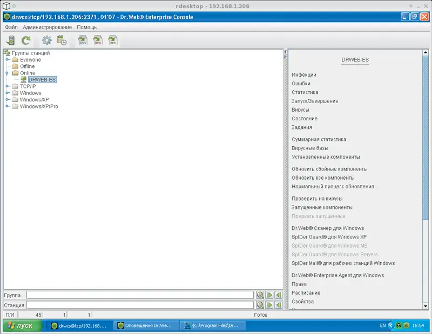Click the forward arrow in Группа row

269,295
